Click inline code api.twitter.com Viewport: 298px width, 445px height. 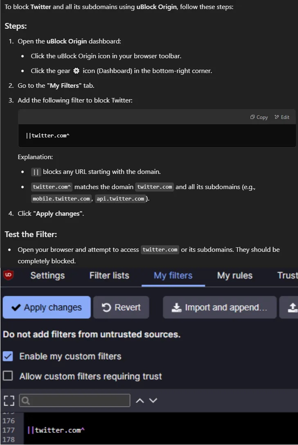[120, 199]
